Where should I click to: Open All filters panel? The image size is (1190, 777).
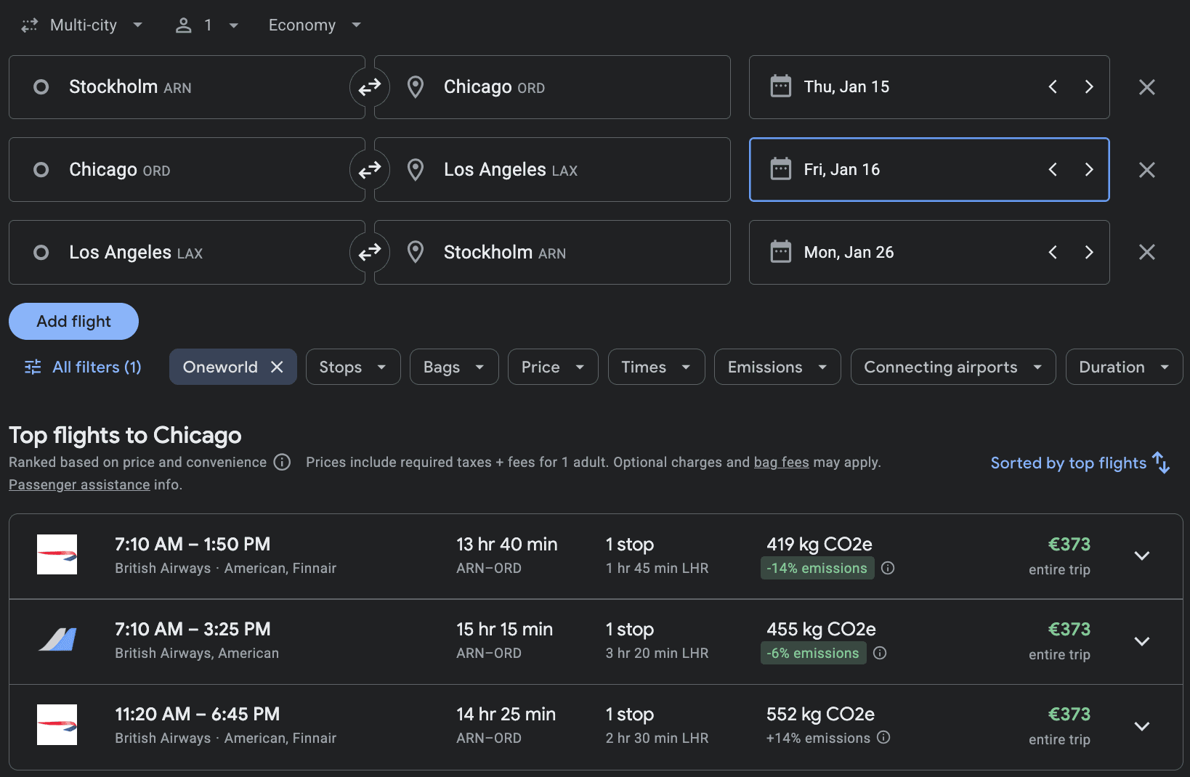click(x=83, y=367)
